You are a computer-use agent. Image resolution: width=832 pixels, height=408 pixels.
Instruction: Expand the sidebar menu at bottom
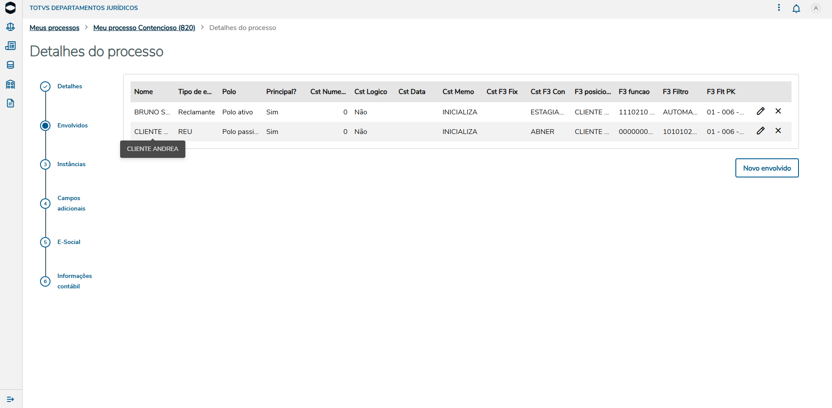coord(10,399)
